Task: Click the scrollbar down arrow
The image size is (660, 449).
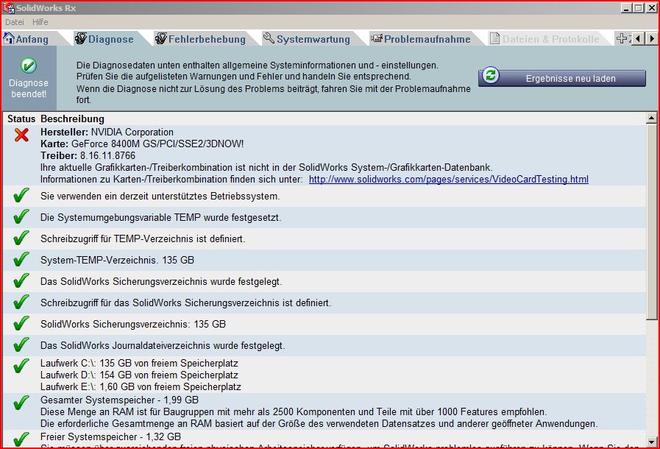Action: pyautogui.click(x=651, y=442)
